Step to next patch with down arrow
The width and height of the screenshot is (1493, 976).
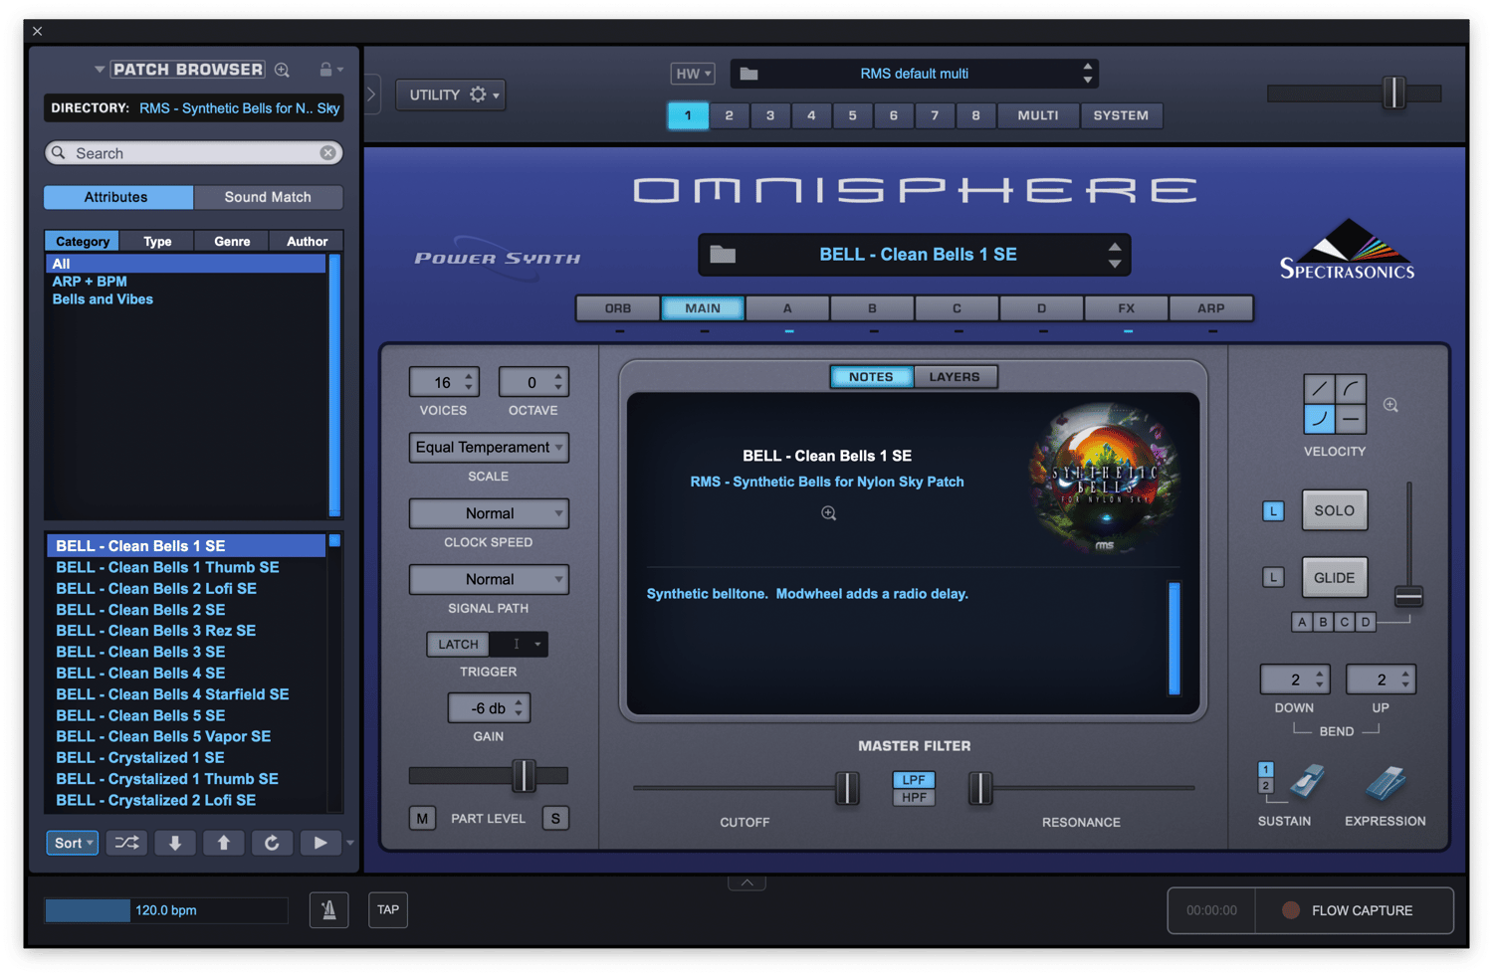coord(175,843)
